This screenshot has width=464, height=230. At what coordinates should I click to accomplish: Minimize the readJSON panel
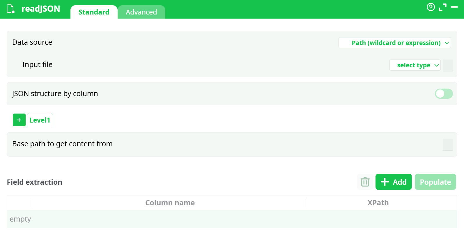[454, 7]
